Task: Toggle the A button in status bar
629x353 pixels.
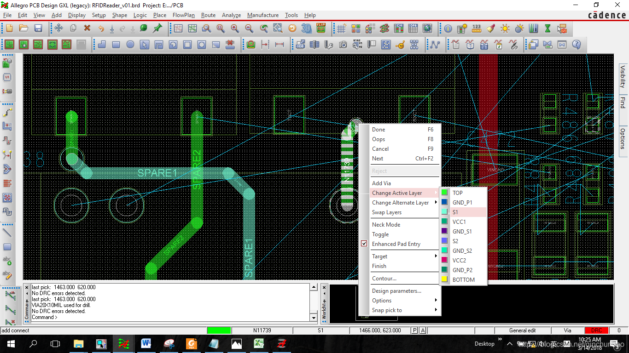Action: coord(423,330)
